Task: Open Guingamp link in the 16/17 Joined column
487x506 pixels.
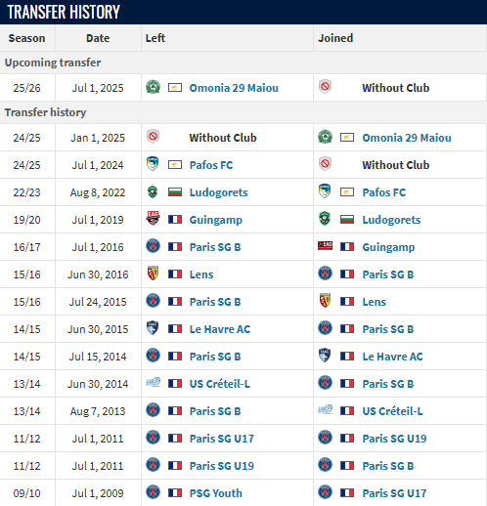Action: (x=388, y=247)
